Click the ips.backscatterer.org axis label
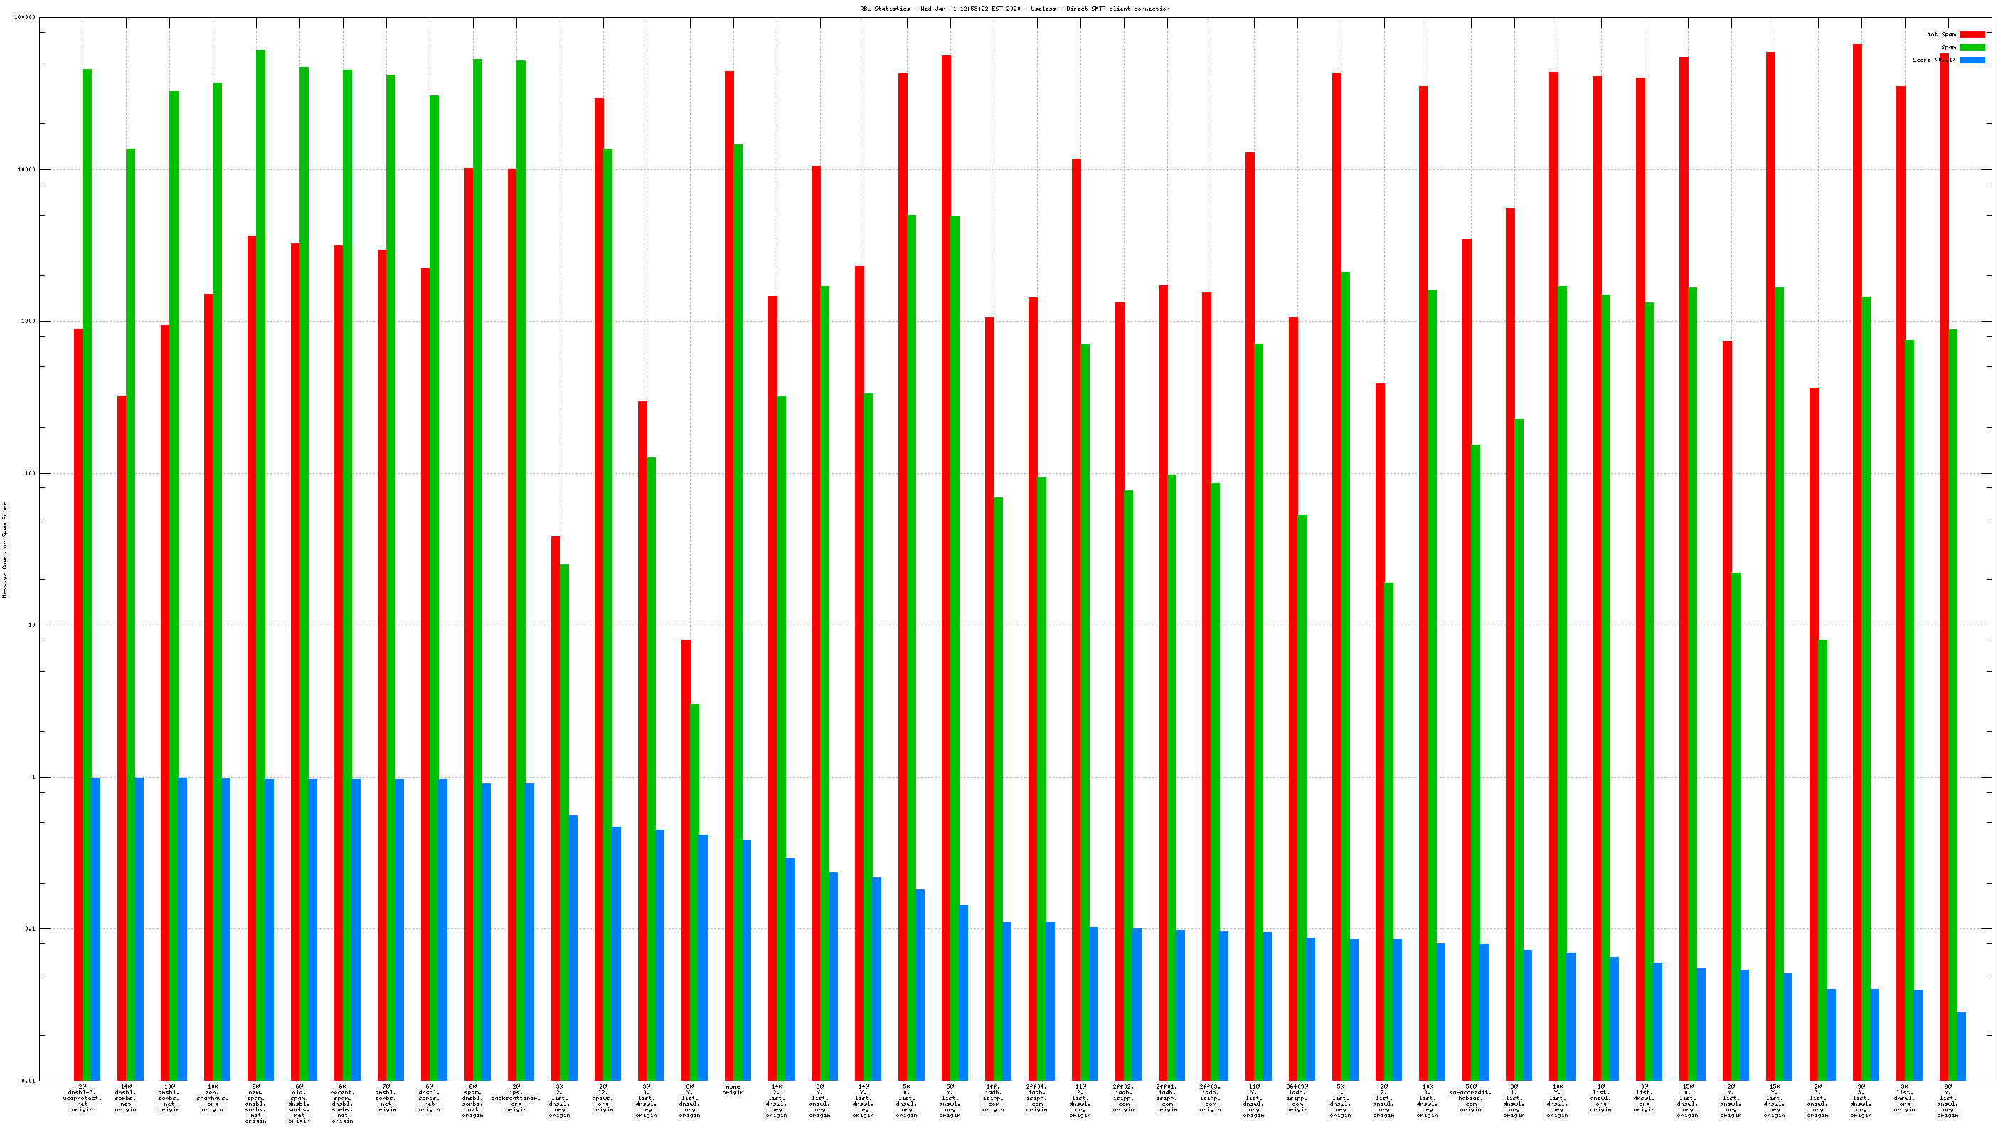 coord(516,1097)
